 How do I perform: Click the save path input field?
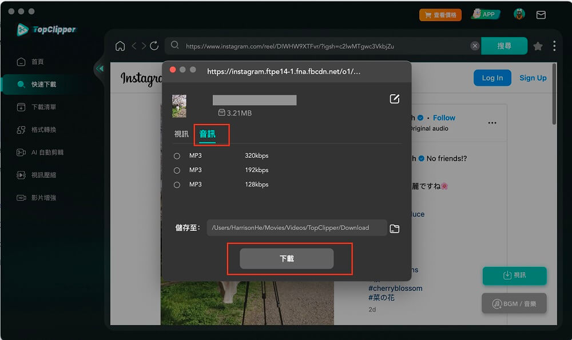[296, 228]
